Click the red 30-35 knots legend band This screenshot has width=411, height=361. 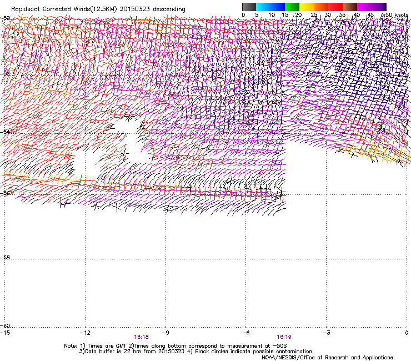pos(335,7)
